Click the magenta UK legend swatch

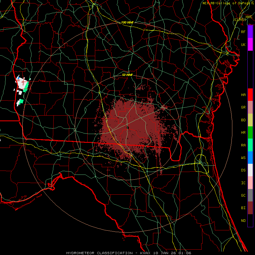[x=250, y=44]
